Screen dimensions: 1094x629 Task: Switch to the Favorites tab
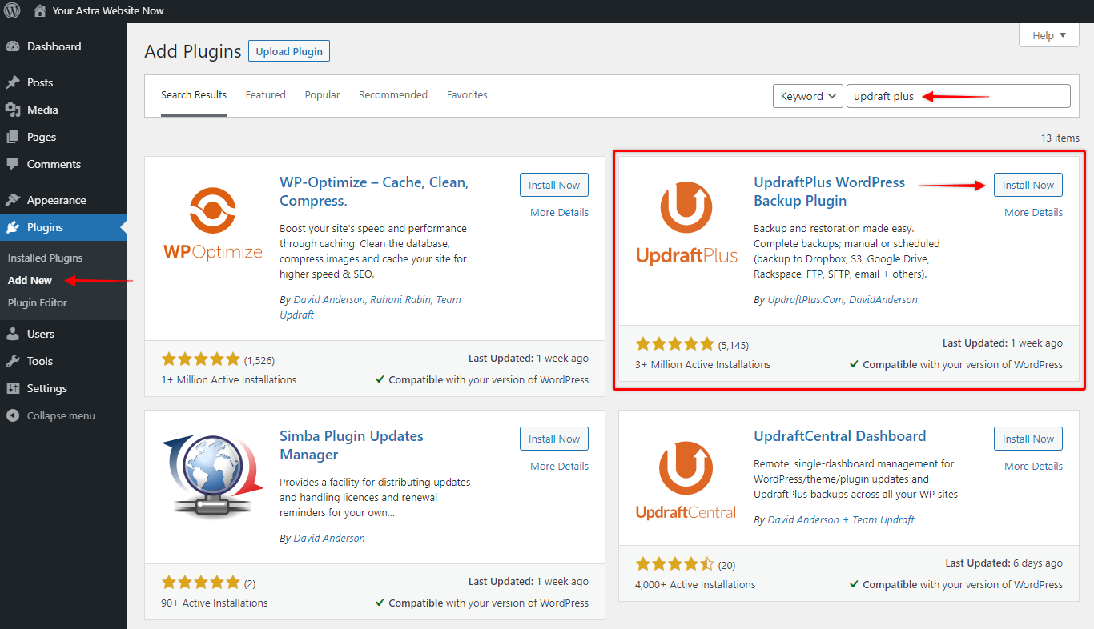(x=467, y=94)
